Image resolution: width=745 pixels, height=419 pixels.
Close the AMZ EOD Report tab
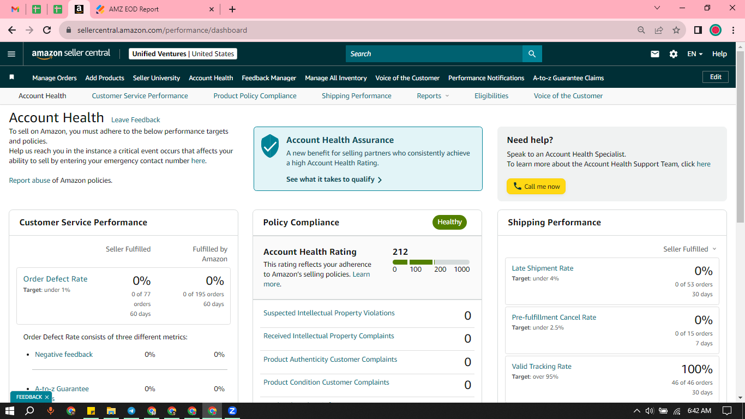(x=212, y=9)
